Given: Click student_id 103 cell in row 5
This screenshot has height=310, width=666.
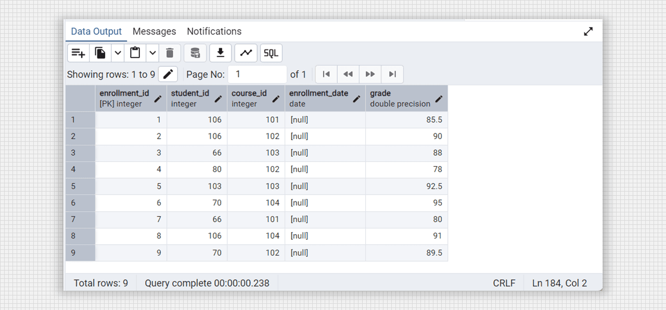Looking at the screenshot, I should (197, 186).
